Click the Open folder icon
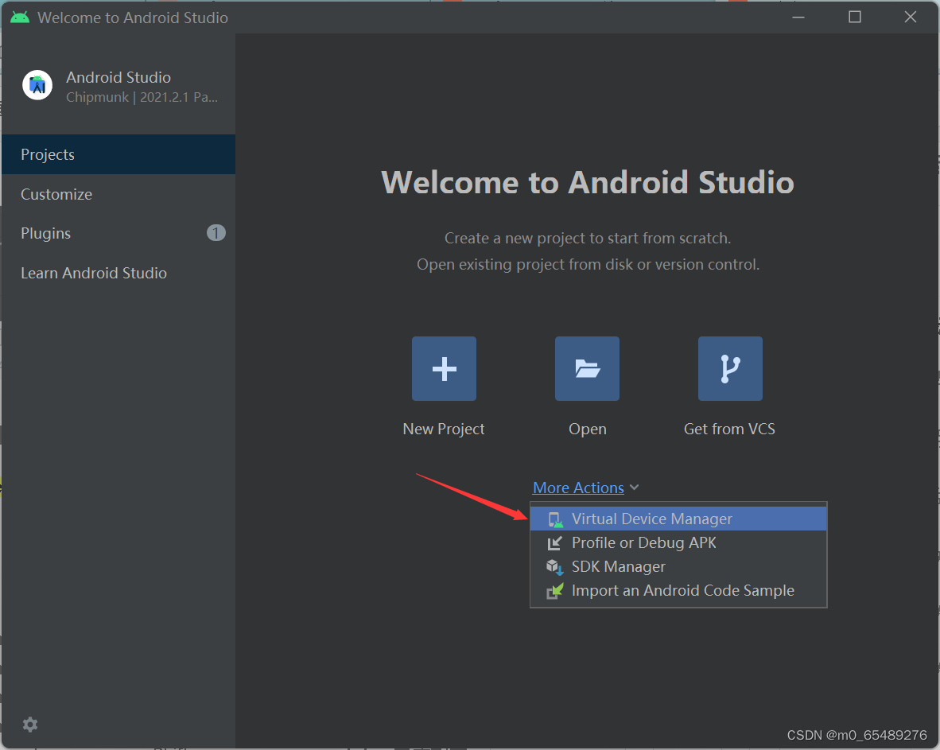This screenshot has height=750, width=940. [587, 369]
